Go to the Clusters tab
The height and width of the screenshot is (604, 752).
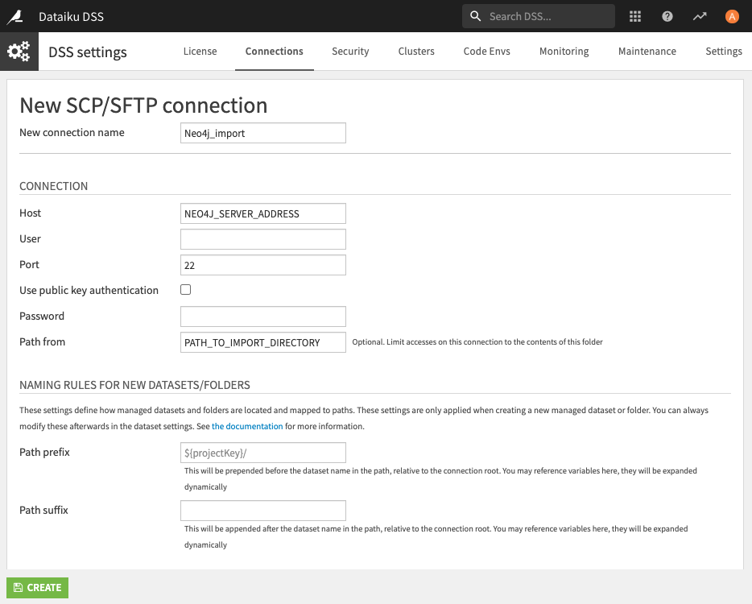416,52
